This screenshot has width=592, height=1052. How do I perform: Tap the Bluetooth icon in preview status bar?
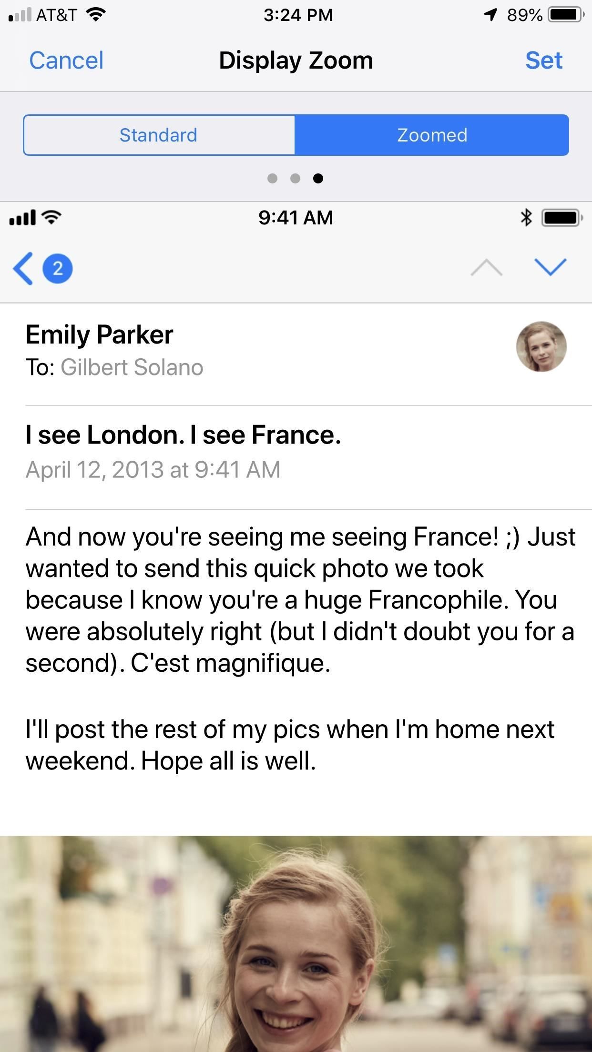tap(526, 218)
